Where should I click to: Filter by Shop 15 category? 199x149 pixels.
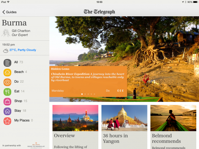pos(21,101)
